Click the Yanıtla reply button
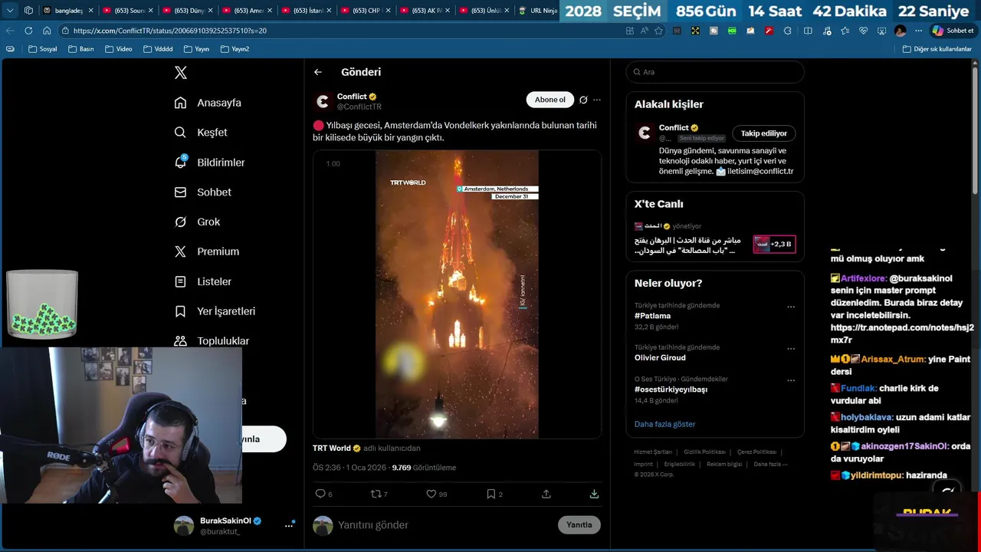 579,525
